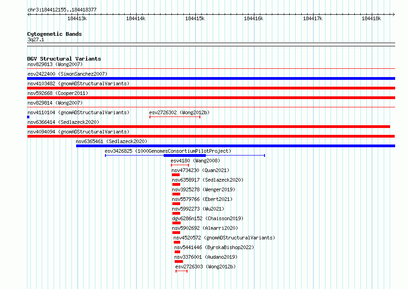
Task: Click the nsv6365461 blue variant bar
Action: tap(236, 146)
